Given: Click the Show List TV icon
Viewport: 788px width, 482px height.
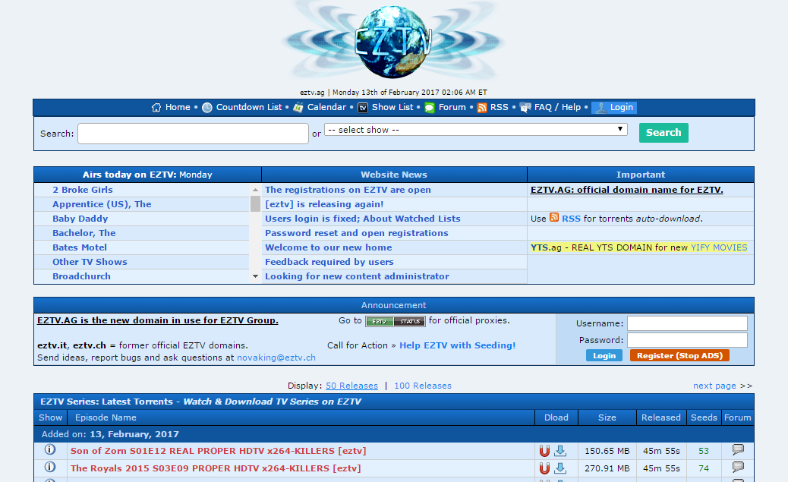Looking at the screenshot, I should click(363, 108).
